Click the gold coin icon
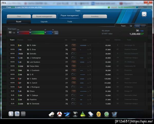 click(99, 114)
